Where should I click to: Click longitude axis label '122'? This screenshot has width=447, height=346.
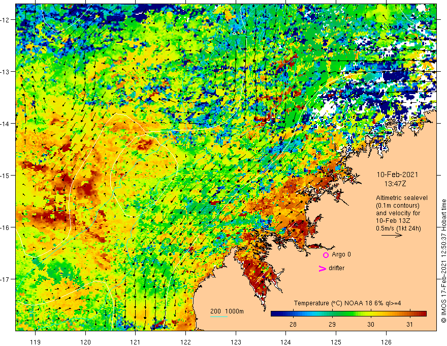pos(185,342)
